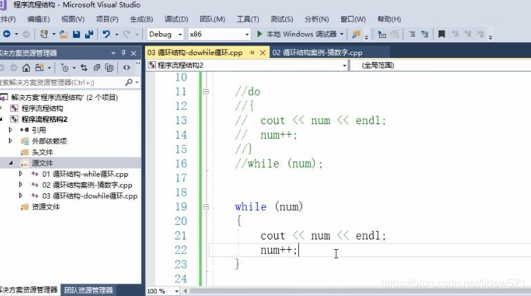Save the current file with disk icon

tap(77, 34)
